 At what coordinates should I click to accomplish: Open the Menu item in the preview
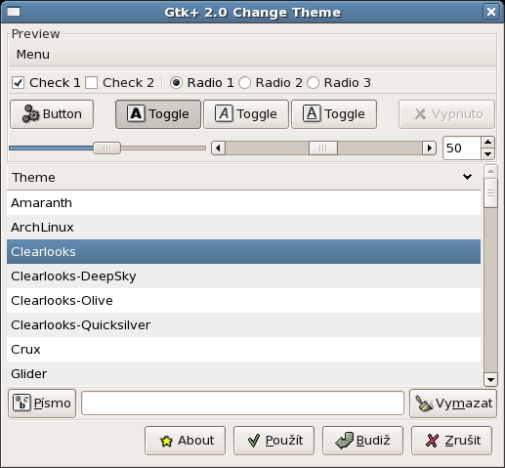(x=33, y=55)
